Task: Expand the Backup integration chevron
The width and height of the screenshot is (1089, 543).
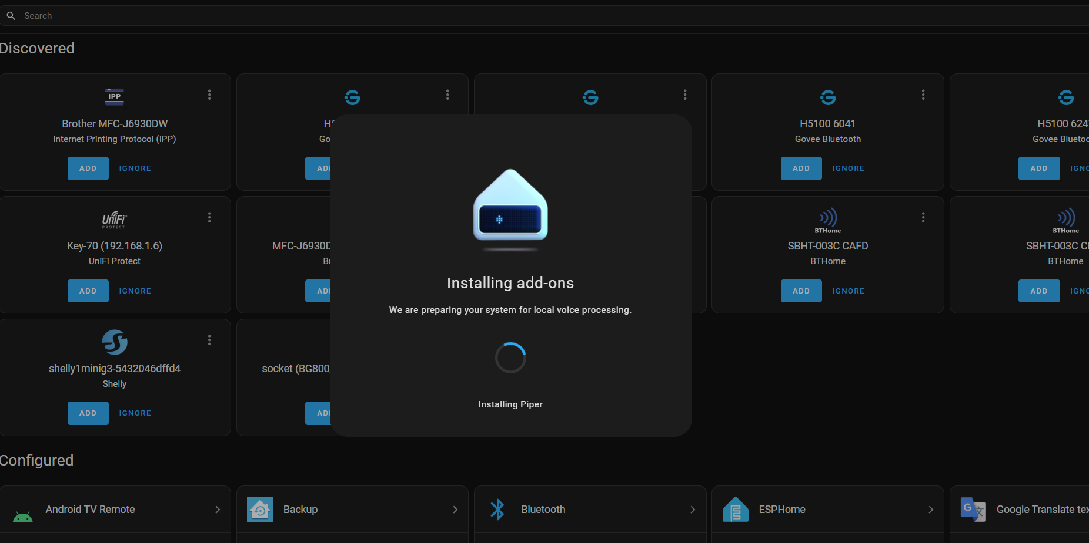Action: [455, 510]
